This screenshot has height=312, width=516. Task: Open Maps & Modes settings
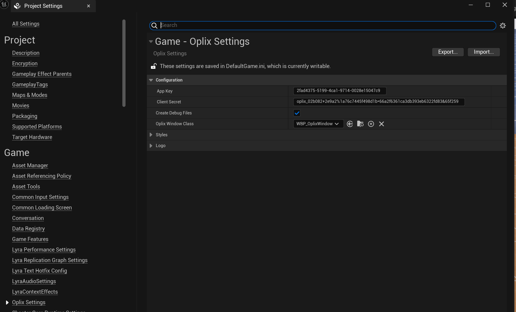point(30,95)
